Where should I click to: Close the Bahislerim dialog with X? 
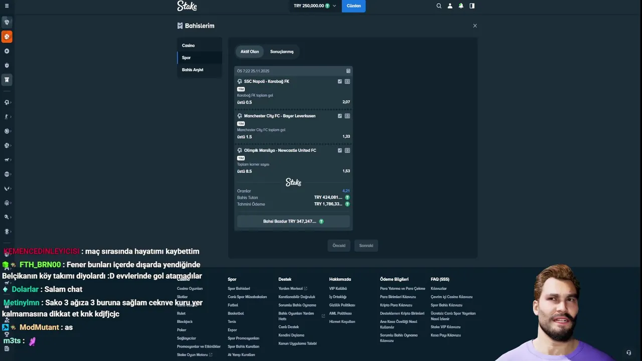[x=475, y=26]
